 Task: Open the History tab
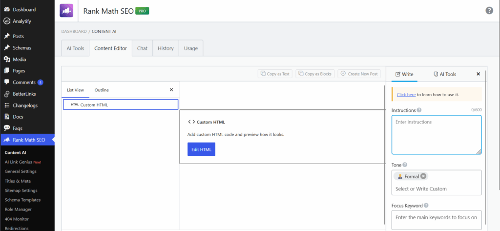pos(166,48)
